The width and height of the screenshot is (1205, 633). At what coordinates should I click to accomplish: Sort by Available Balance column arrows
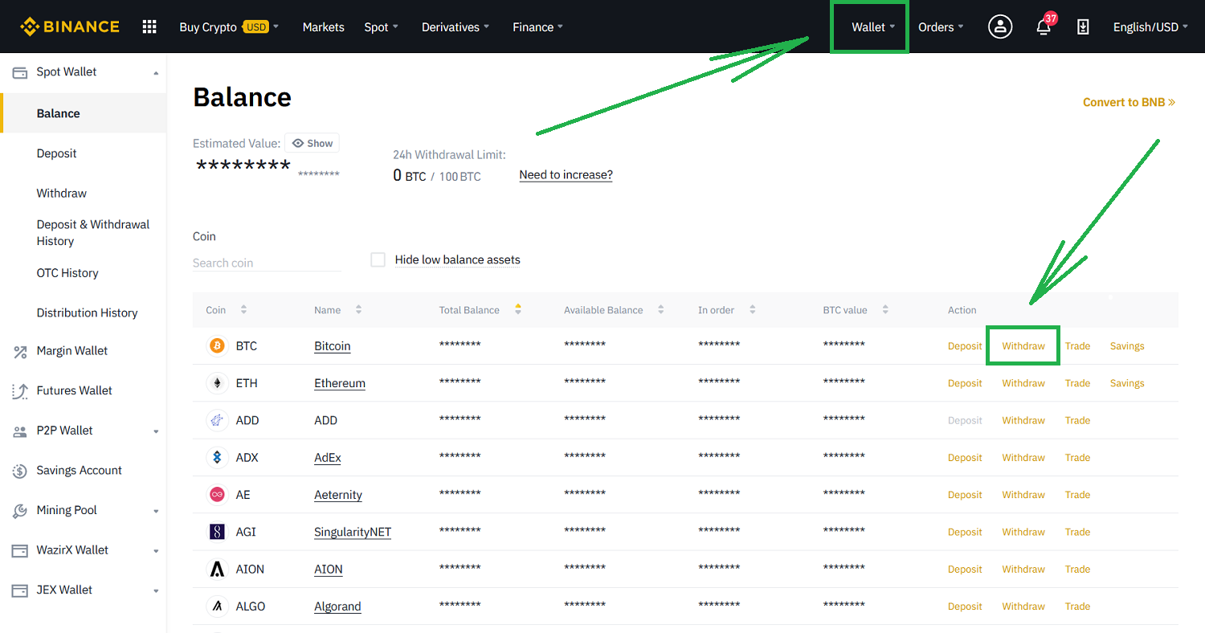660,310
